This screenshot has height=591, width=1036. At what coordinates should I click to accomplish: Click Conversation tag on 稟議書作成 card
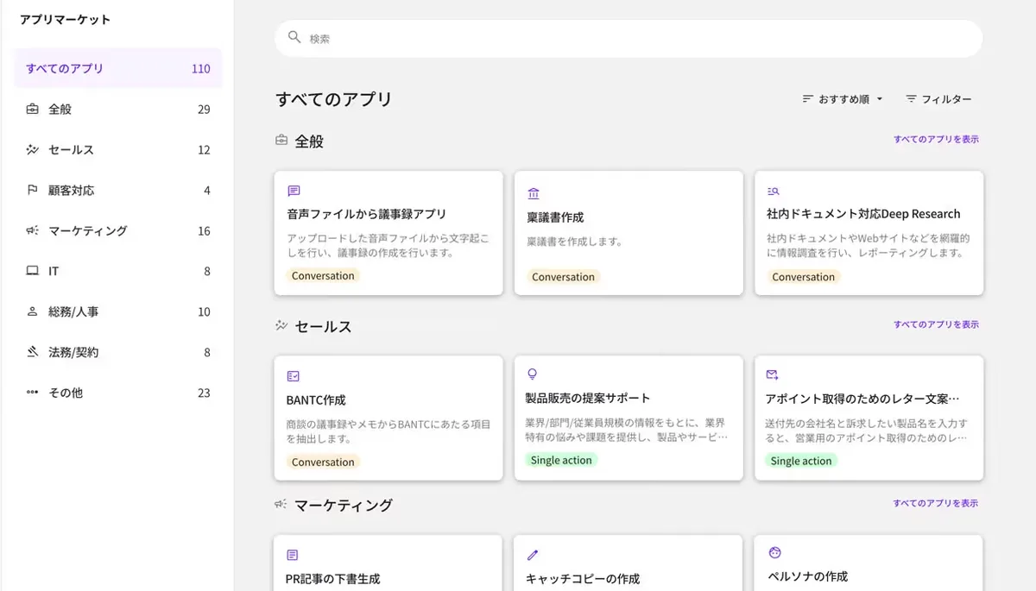tap(563, 277)
